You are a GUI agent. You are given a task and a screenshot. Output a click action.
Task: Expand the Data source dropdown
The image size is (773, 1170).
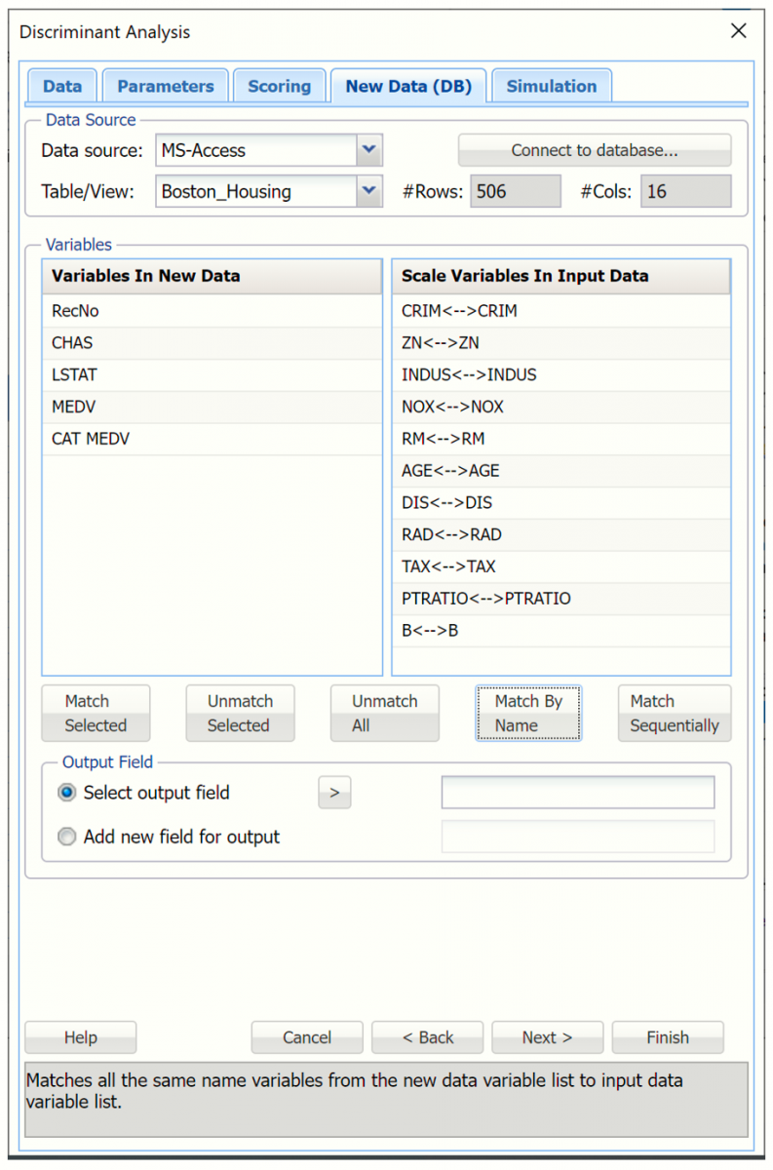[368, 150]
